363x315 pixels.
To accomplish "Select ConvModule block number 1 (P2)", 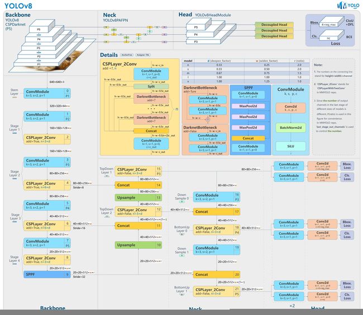I will coord(47,117).
